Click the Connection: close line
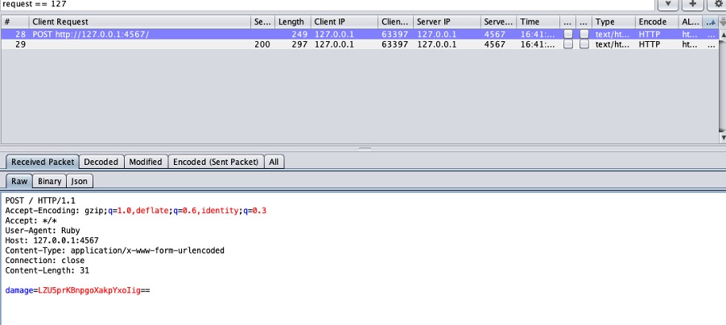The height and width of the screenshot is (325, 726). click(45, 261)
